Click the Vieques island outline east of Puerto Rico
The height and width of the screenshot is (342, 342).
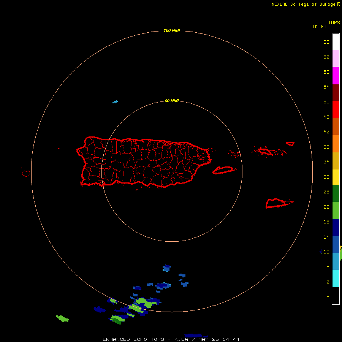click(x=224, y=170)
